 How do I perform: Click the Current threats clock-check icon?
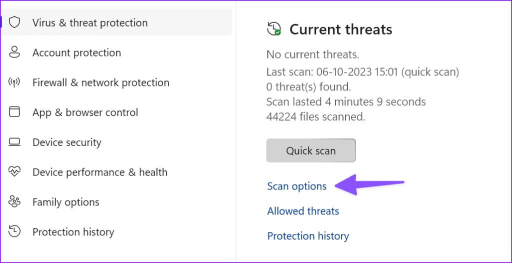(273, 29)
